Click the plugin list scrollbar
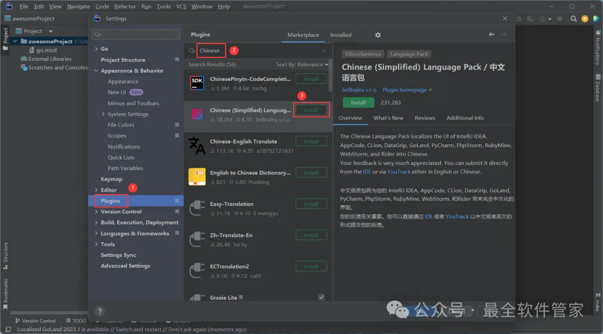603x334 pixels. [331, 75]
